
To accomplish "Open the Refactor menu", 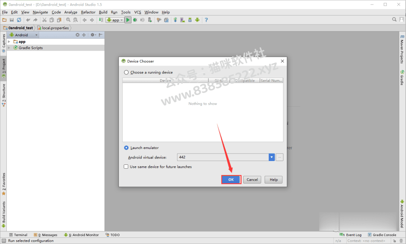I will point(88,12).
